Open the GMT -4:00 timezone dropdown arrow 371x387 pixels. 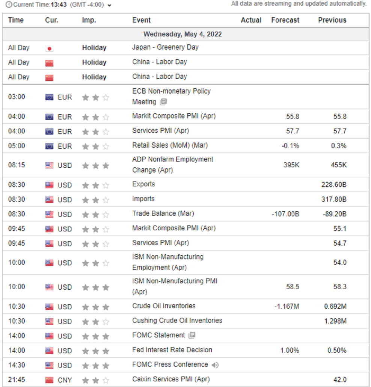point(109,5)
